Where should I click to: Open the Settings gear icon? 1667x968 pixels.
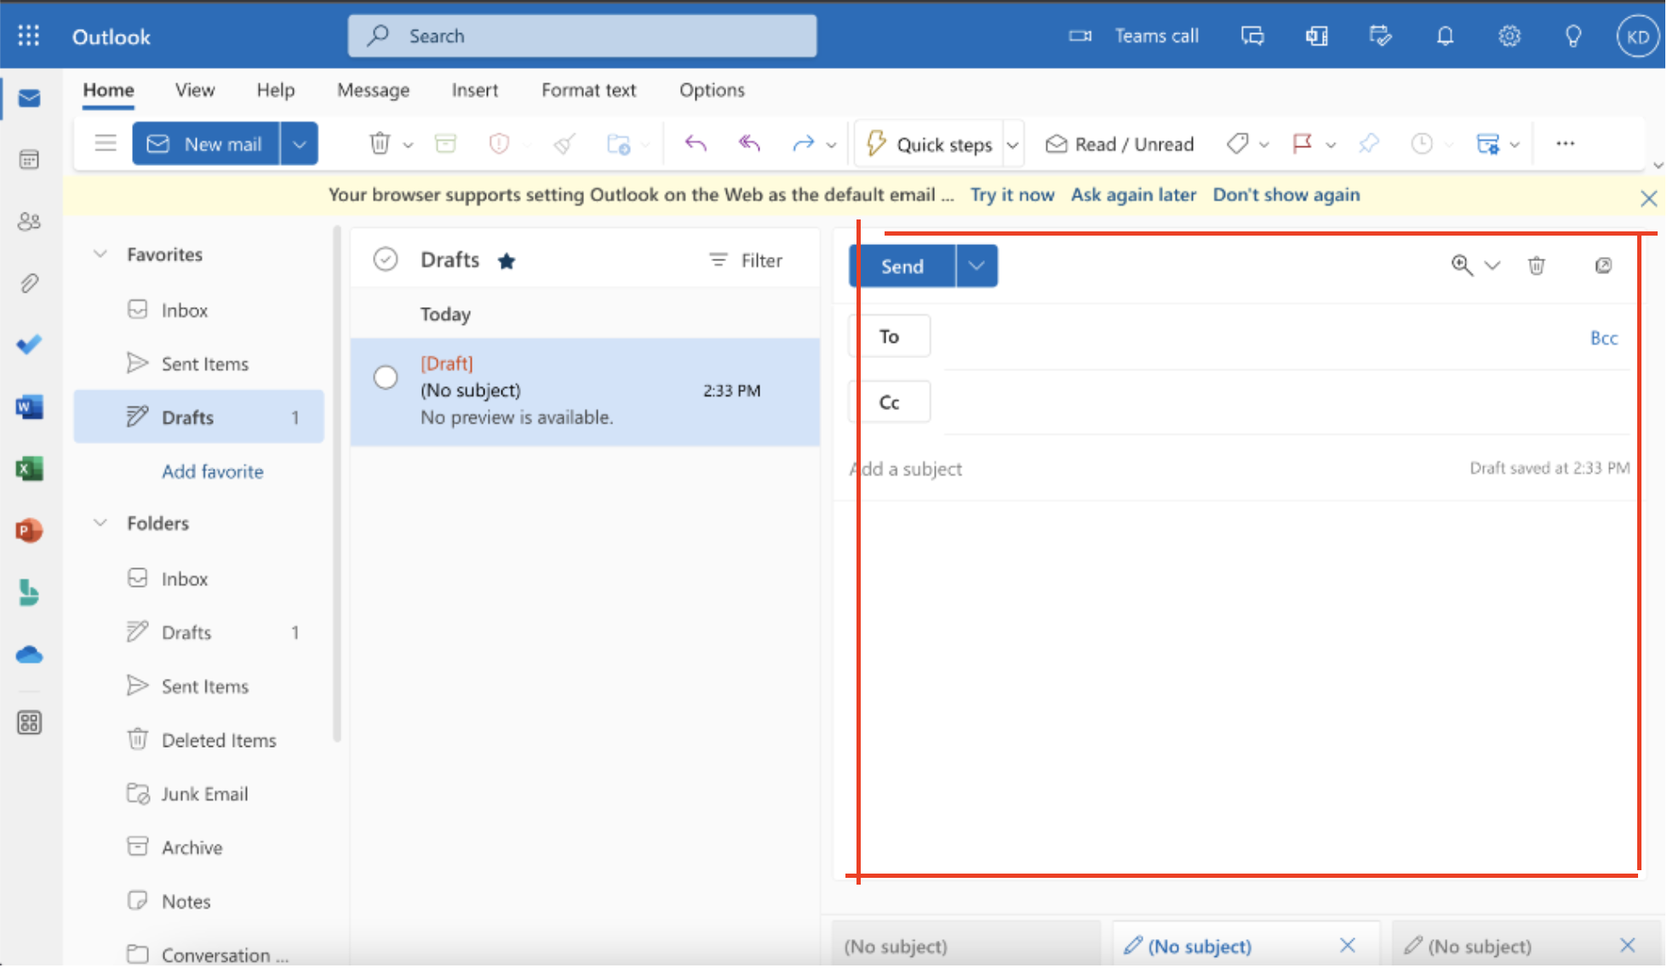click(x=1509, y=36)
